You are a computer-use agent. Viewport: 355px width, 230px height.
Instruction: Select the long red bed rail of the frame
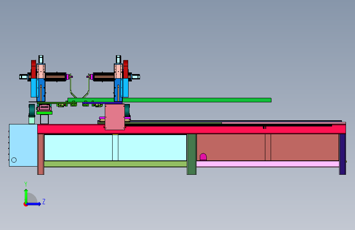tap(192, 129)
